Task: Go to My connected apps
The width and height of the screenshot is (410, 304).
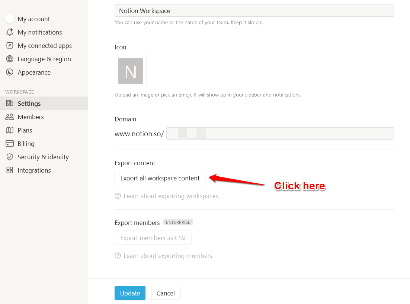Action: 44,45
